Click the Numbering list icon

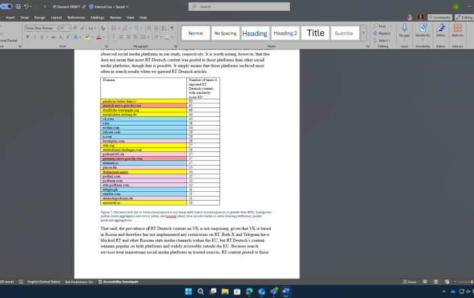tap(125, 28)
